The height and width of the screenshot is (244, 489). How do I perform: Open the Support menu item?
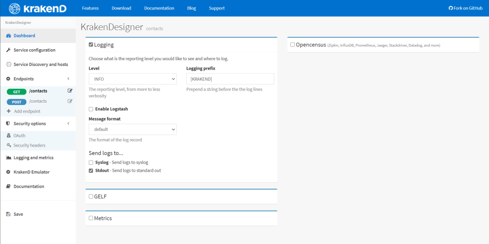pos(217,8)
